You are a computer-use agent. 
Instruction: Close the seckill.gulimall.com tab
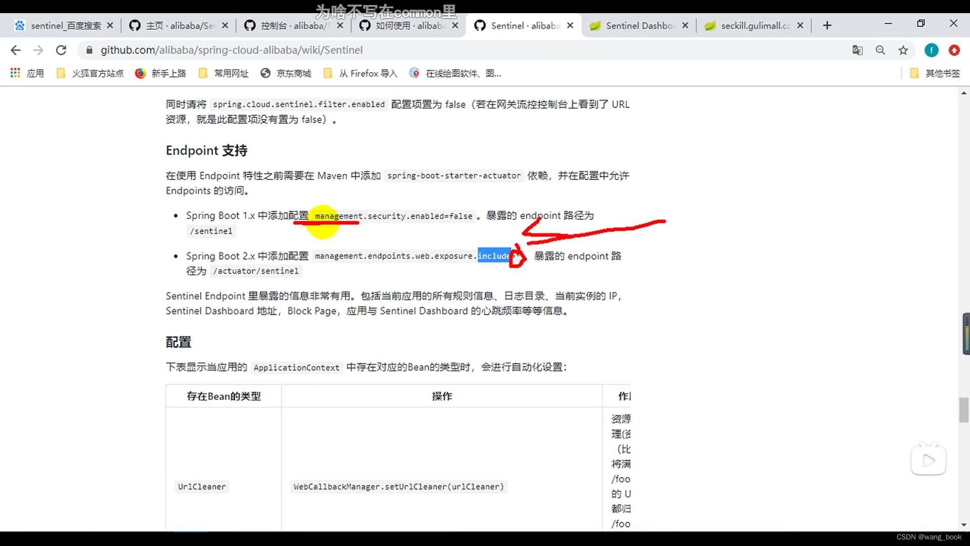click(800, 25)
